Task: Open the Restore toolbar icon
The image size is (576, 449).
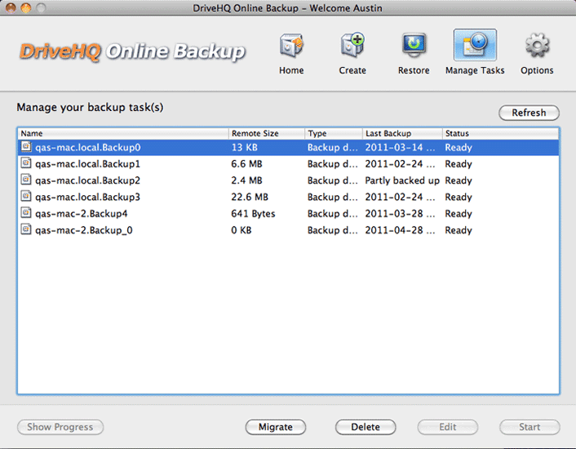Action: pyautogui.click(x=414, y=47)
